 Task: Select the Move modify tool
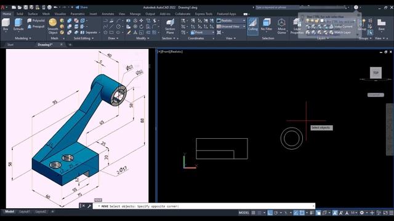[x=141, y=20]
